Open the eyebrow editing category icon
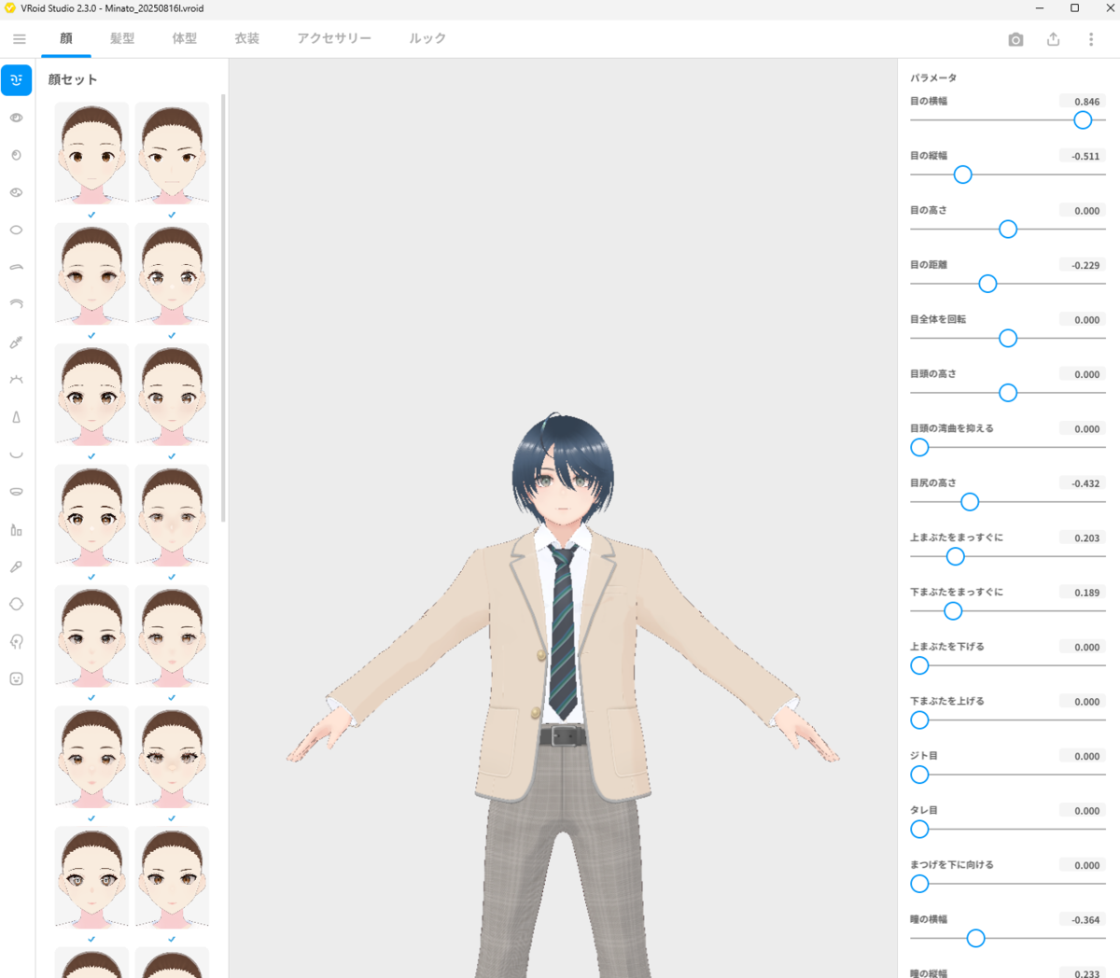 [16, 267]
